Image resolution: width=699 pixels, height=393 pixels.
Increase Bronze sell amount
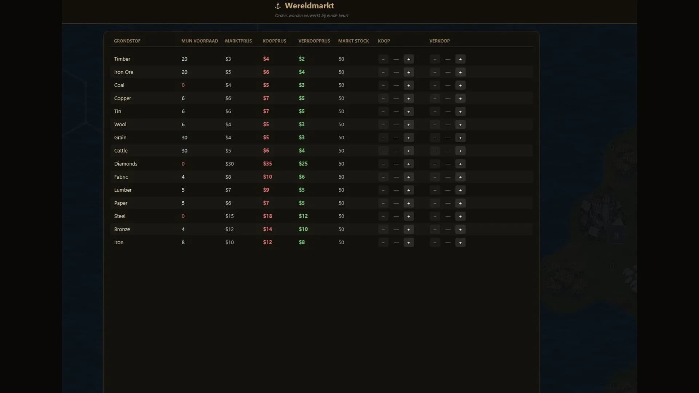(460, 229)
